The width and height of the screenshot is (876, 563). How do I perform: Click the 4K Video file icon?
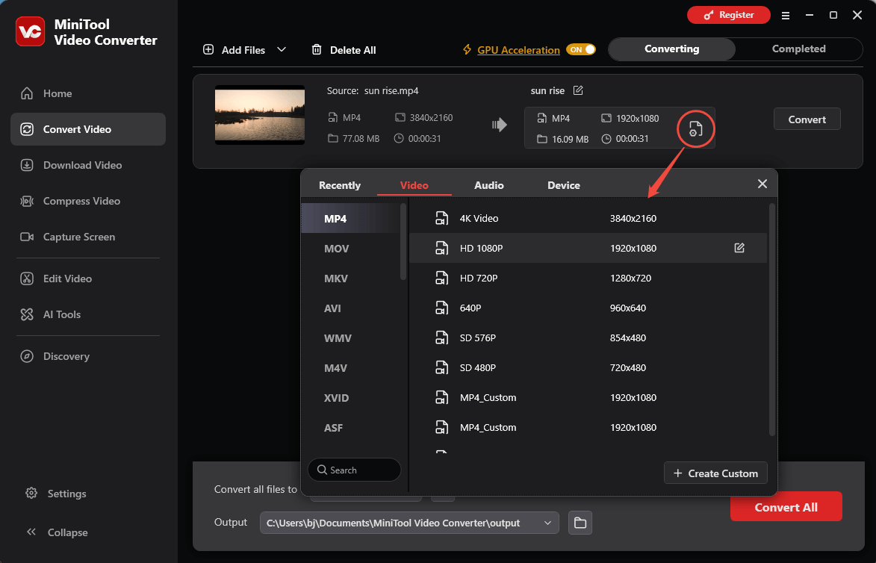(441, 218)
